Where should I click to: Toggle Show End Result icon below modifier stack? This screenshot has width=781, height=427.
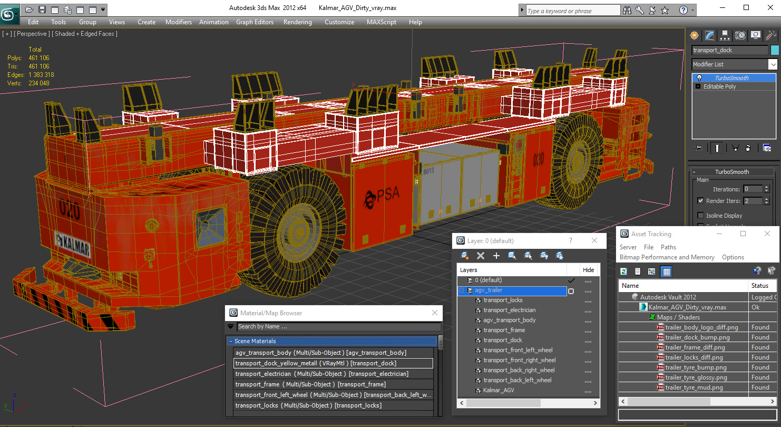(717, 148)
